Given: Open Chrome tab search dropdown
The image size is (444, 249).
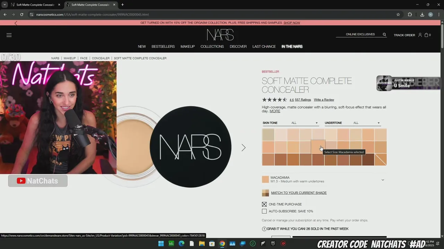Looking at the screenshot, I should tap(5, 5).
